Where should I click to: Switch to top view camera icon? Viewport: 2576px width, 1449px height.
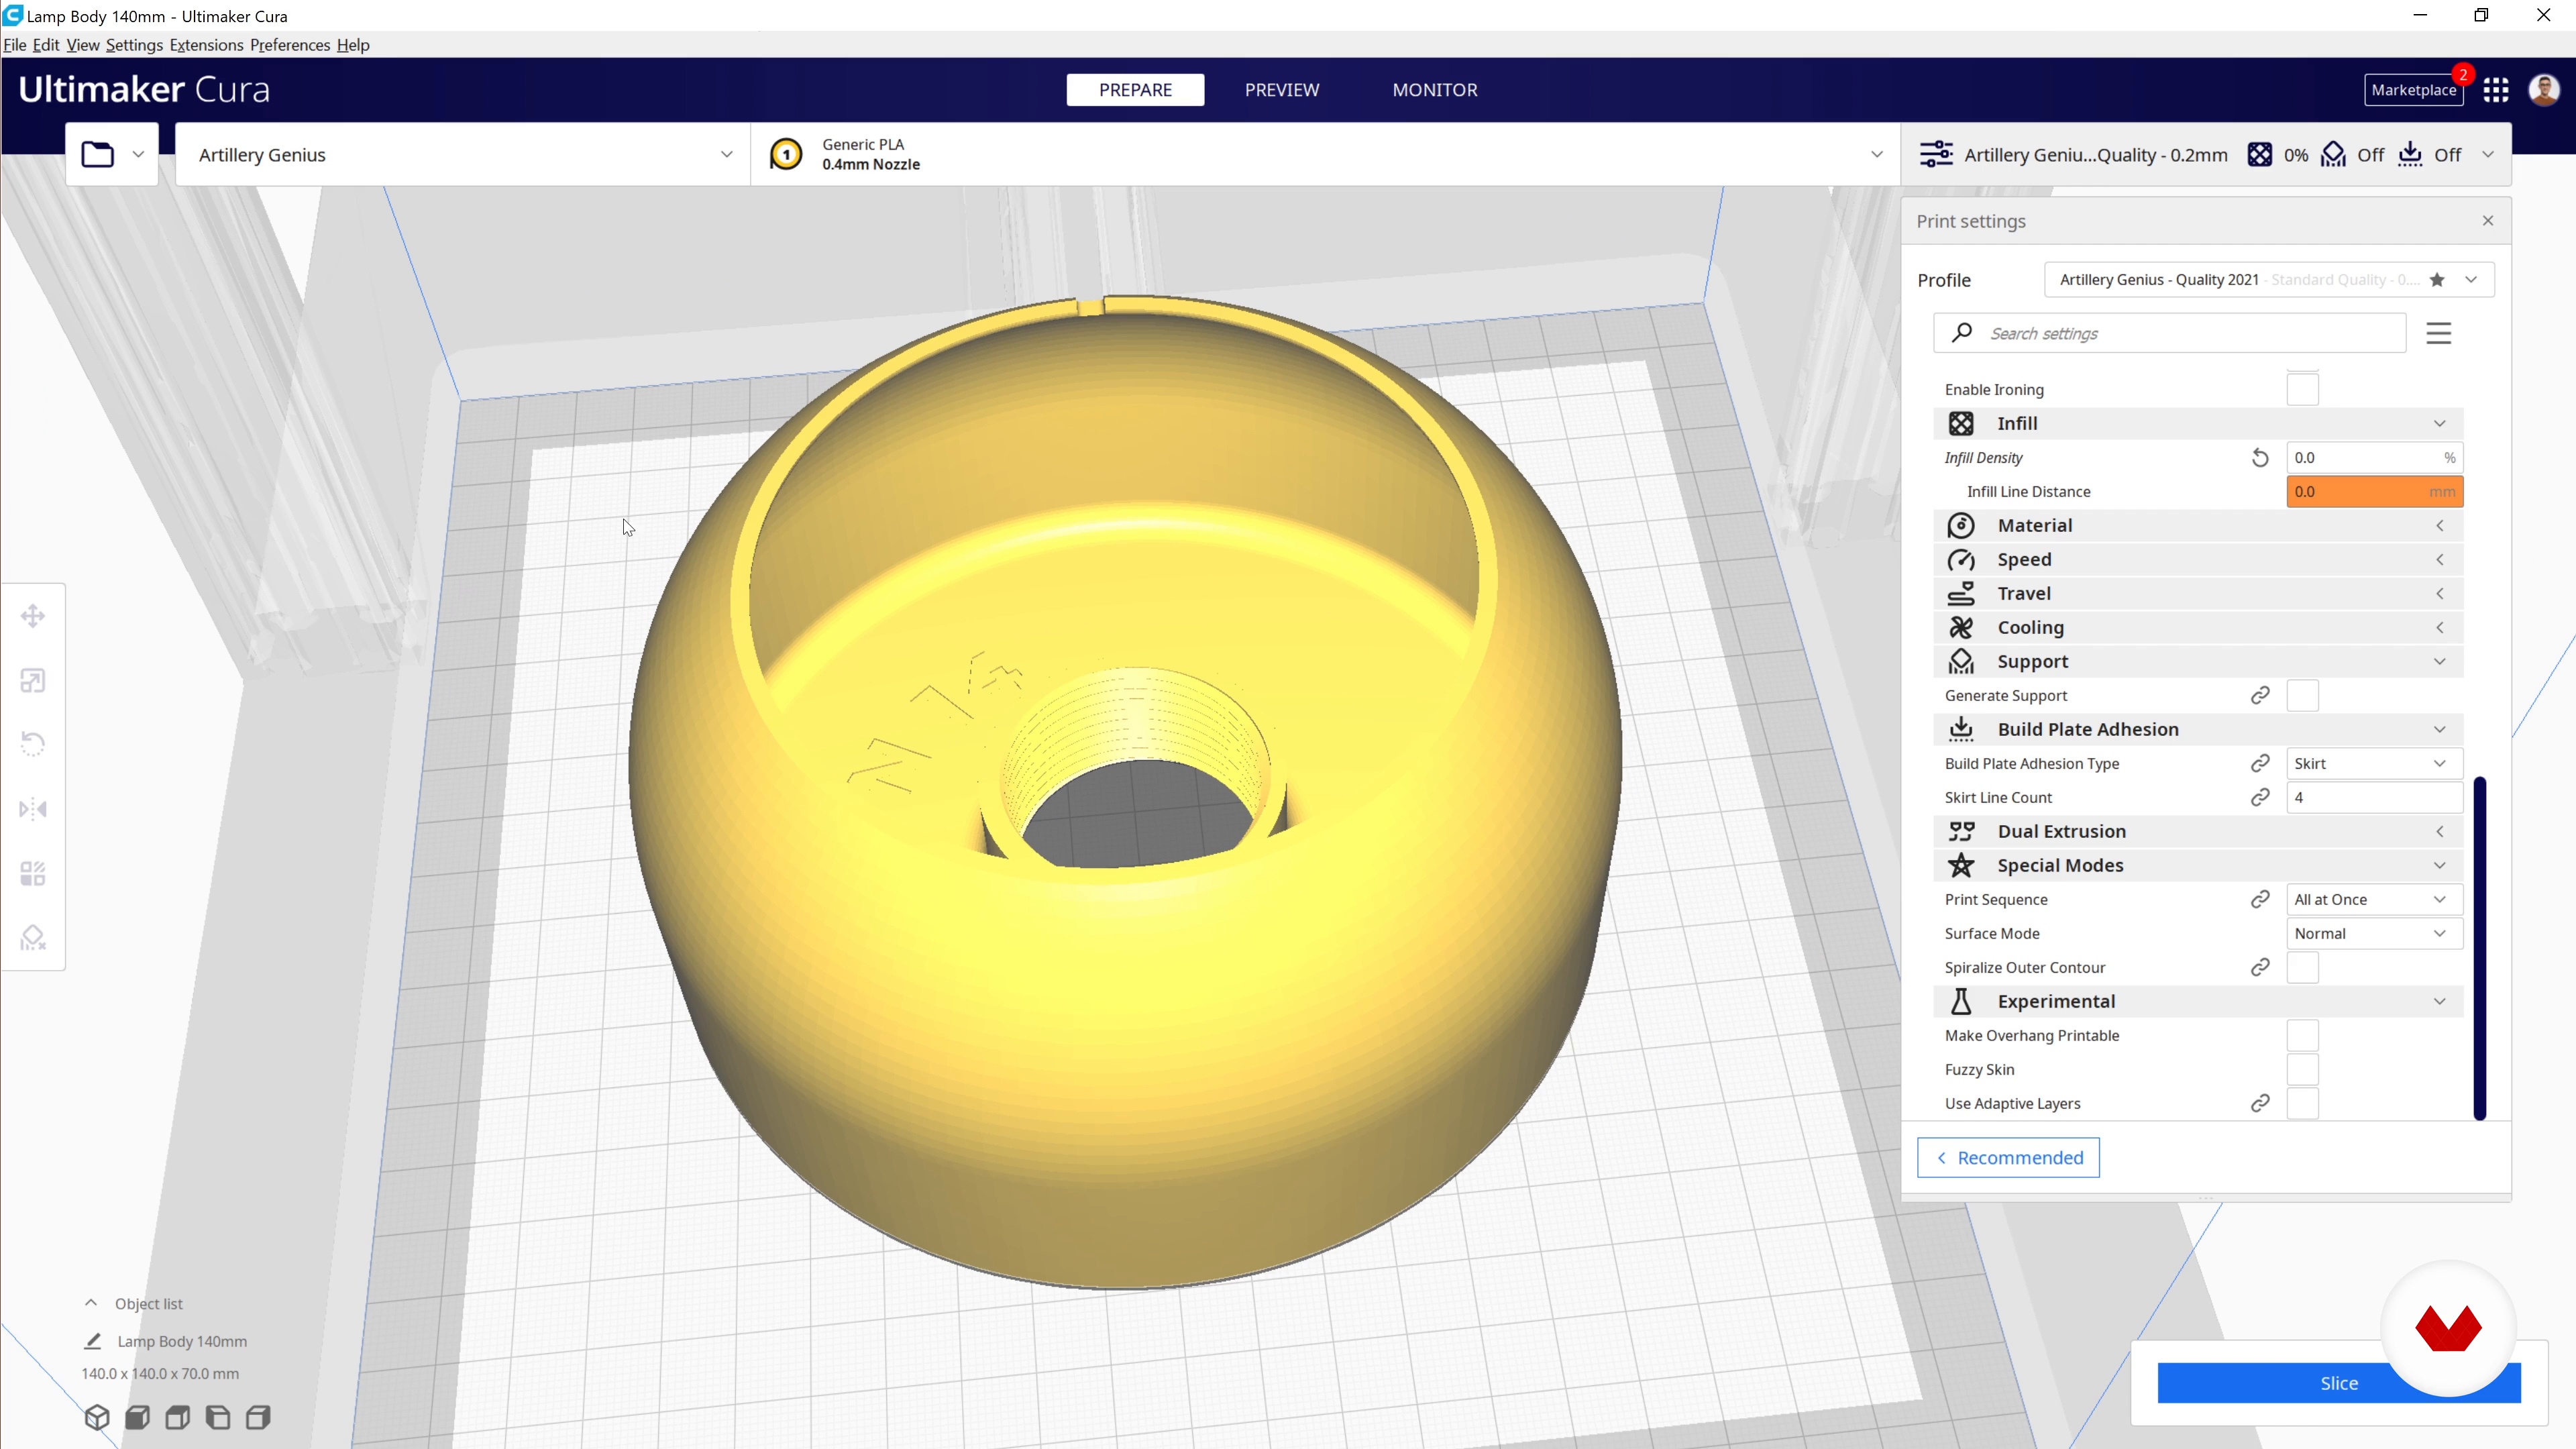click(x=178, y=1417)
